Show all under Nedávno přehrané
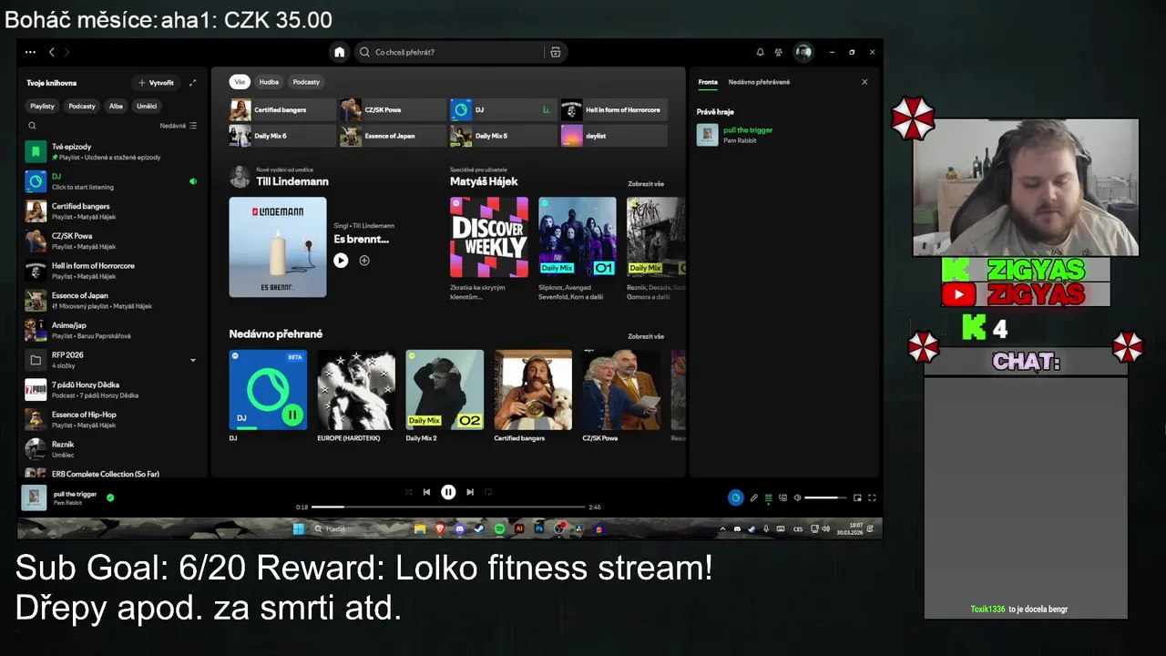The width and height of the screenshot is (1166, 656). click(x=646, y=336)
